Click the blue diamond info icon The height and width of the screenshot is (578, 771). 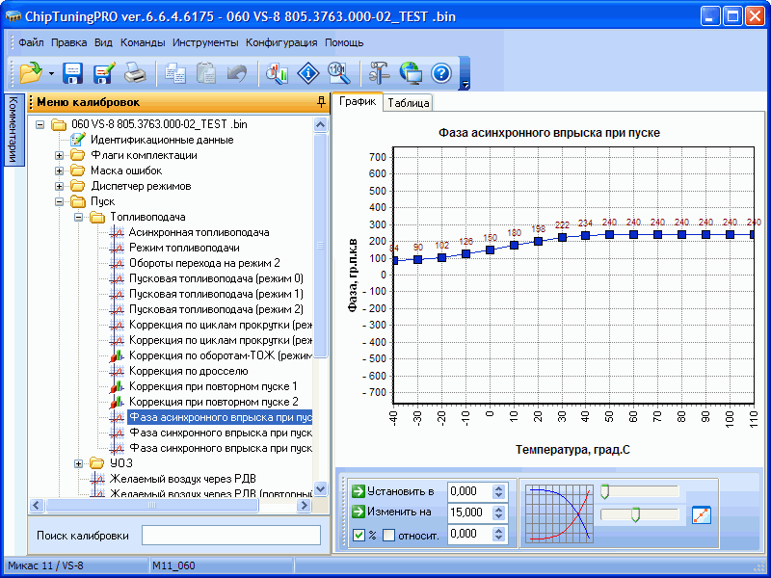307,73
